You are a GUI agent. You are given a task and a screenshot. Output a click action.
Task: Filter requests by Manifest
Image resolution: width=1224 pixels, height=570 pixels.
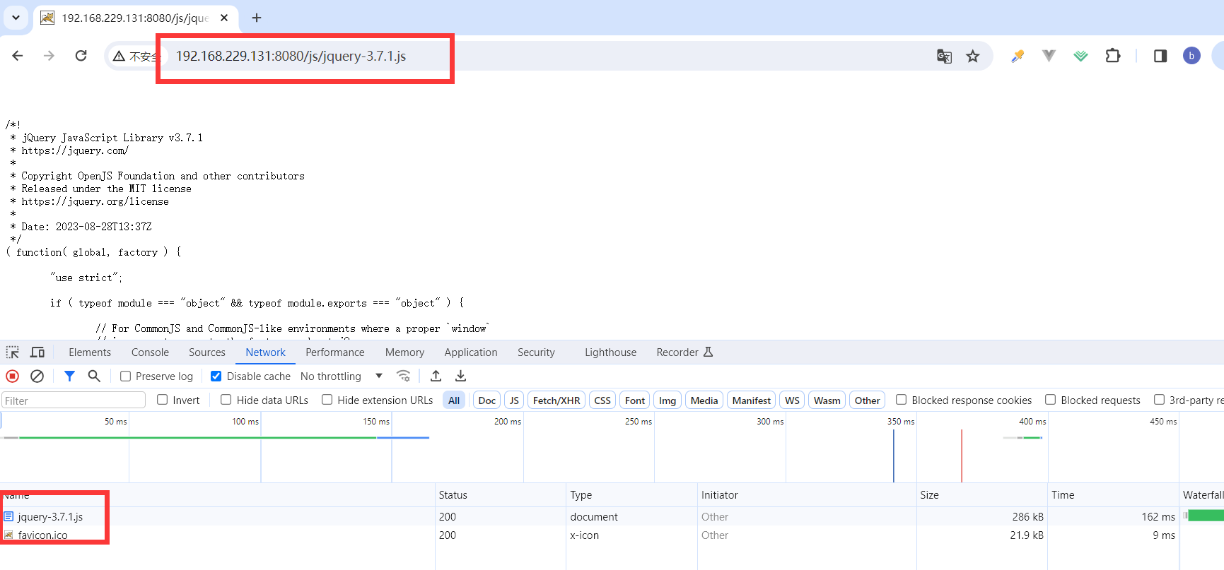[x=752, y=400]
